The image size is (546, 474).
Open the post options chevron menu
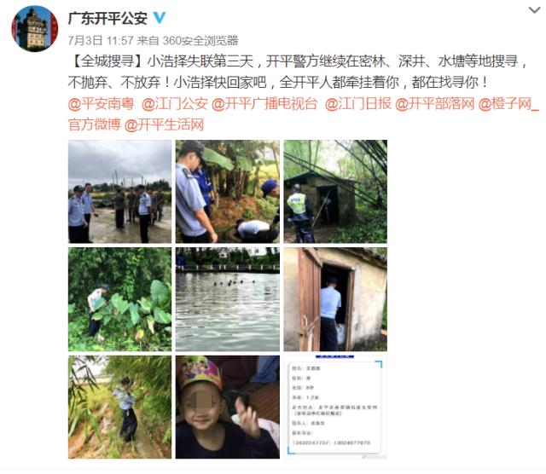(x=534, y=10)
